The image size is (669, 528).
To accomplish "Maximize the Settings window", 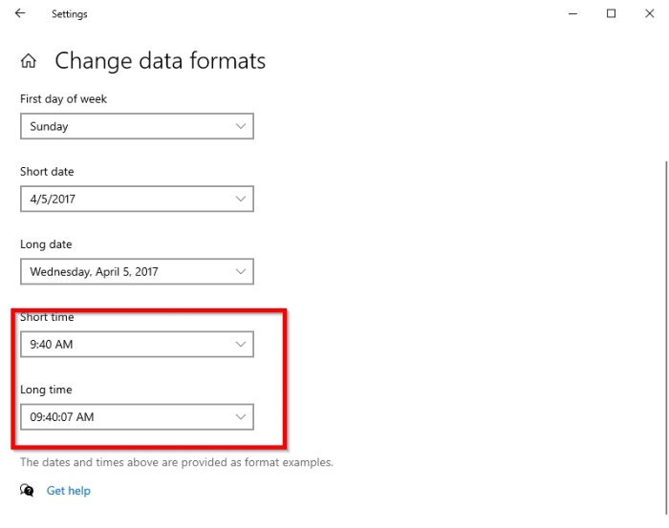I will point(611,13).
